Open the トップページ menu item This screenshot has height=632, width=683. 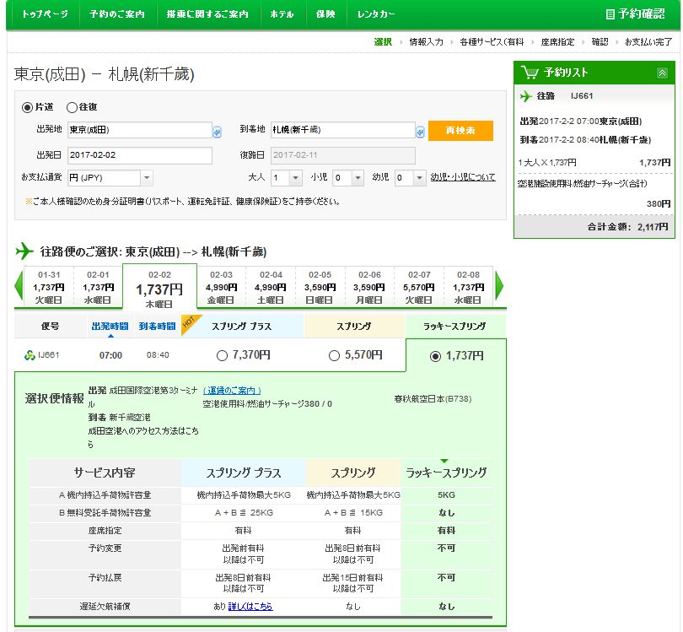pos(45,14)
